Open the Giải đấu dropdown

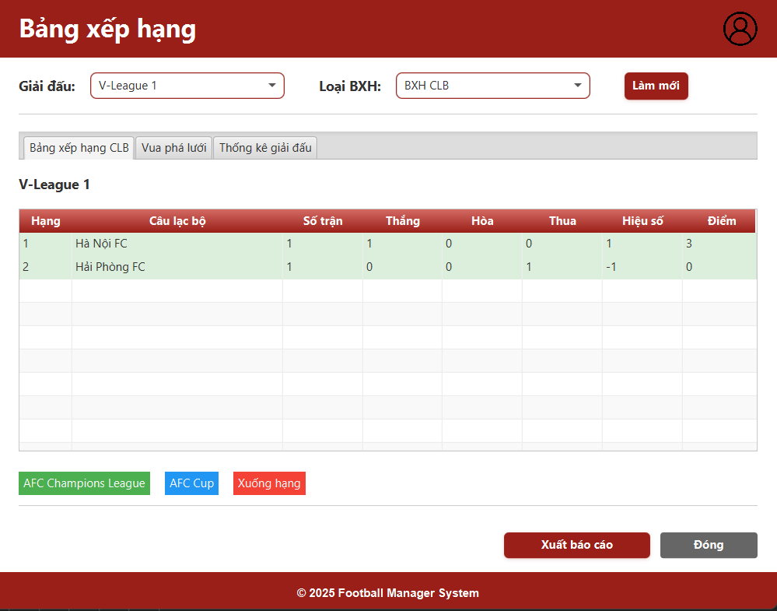[x=187, y=86]
